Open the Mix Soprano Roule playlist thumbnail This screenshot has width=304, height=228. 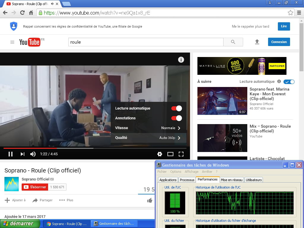(x=222, y=138)
